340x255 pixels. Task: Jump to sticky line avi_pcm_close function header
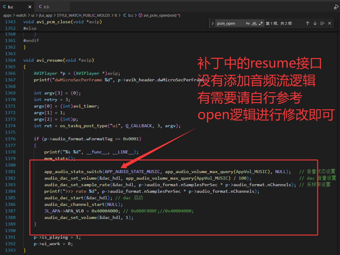pyautogui.click(x=62, y=22)
